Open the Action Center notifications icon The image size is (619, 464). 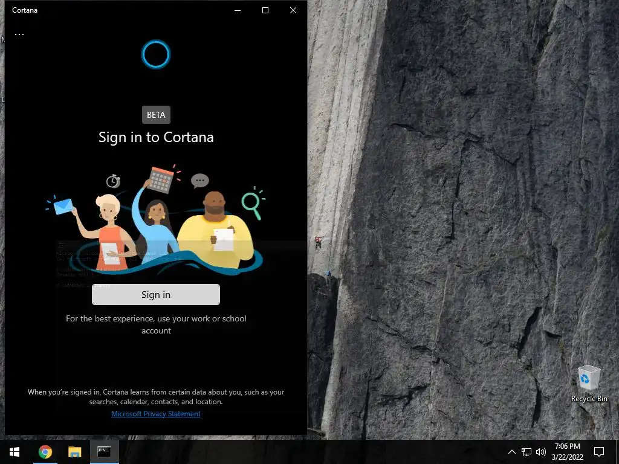click(x=599, y=452)
